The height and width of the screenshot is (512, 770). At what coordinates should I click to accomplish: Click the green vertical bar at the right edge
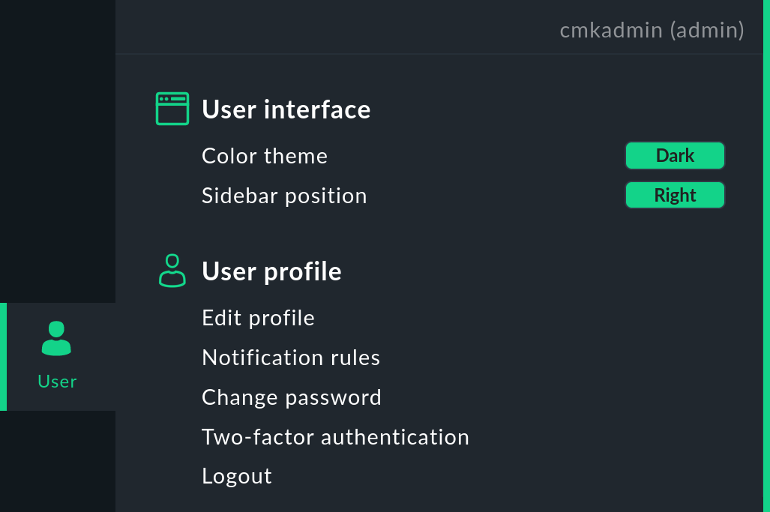point(766,255)
